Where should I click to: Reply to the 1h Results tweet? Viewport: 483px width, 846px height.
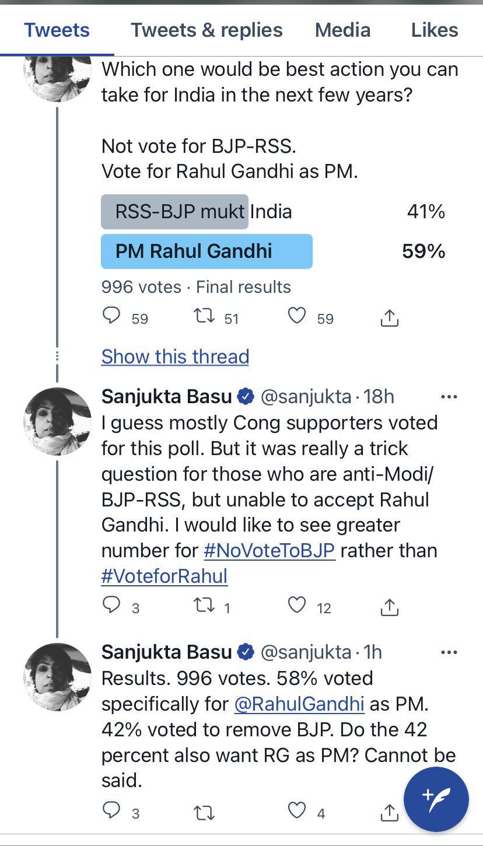[x=111, y=810]
